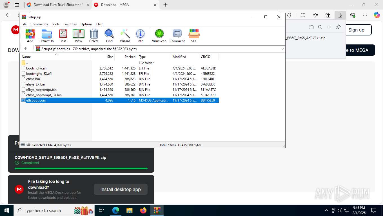The image size is (383, 216).
Task: Sort by Packed column header
Action: (126, 57)
